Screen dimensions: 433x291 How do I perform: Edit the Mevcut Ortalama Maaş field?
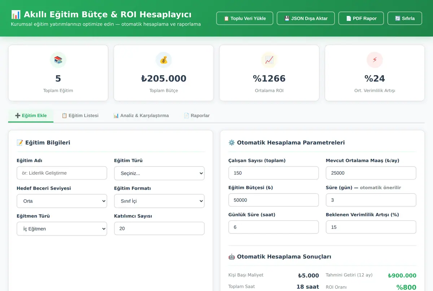point(371,173)
